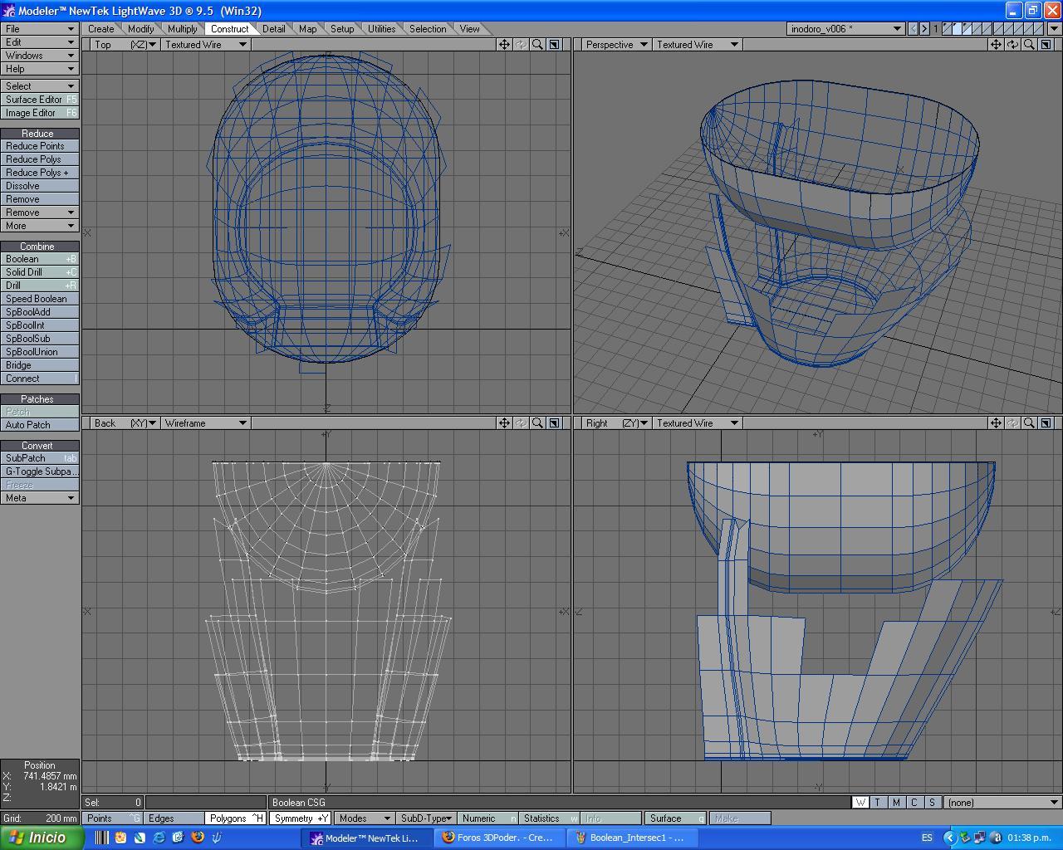This screenshot has height=850, width=1063.
Task: Click rotate view icon in Perspective viewport
Action: point(1012,45)
